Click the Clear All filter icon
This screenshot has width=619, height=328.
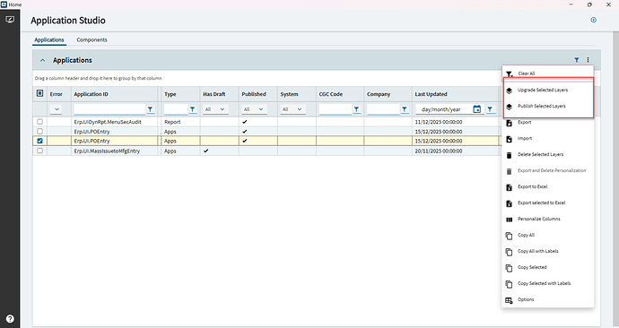(510, 74)
